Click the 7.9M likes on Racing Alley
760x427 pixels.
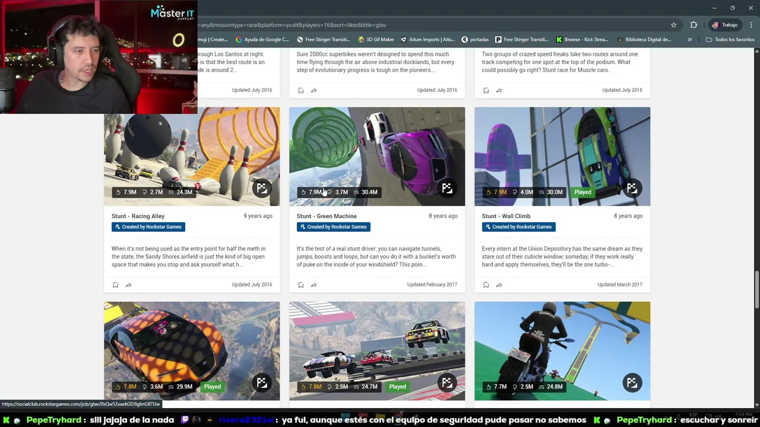[x=126, y=192]
